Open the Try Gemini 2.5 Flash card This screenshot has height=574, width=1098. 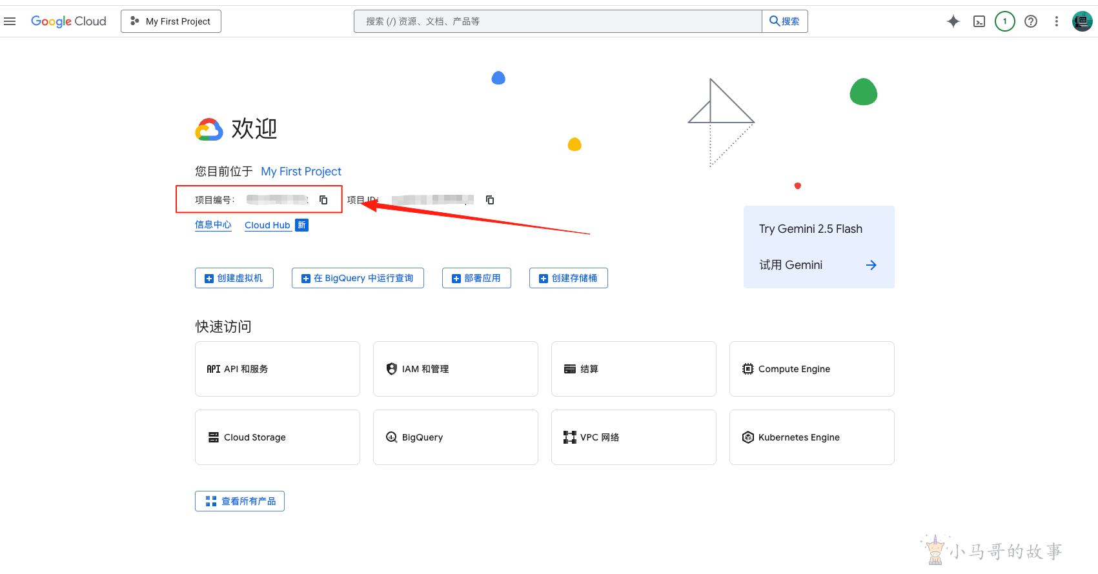click(819, 247)
